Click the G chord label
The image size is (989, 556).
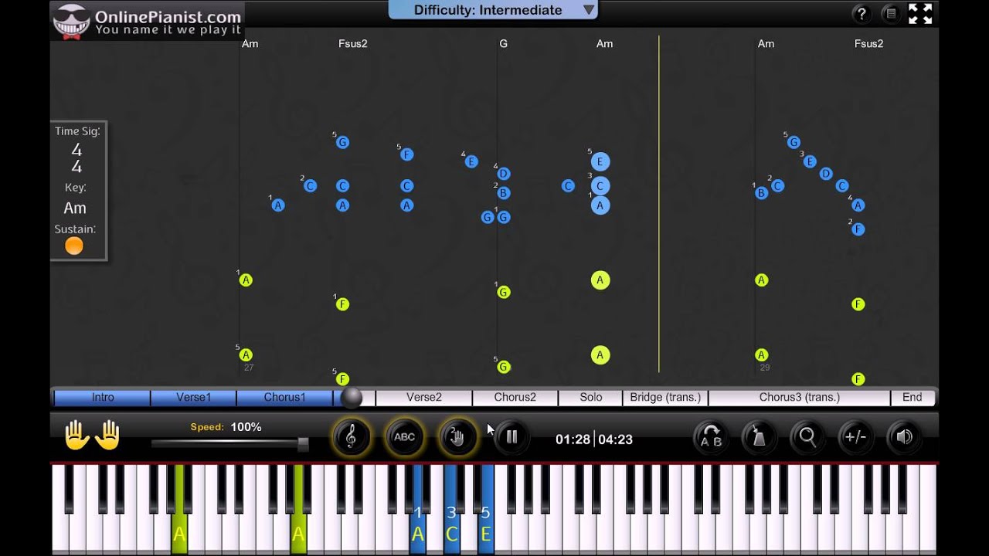pos(503,43)
